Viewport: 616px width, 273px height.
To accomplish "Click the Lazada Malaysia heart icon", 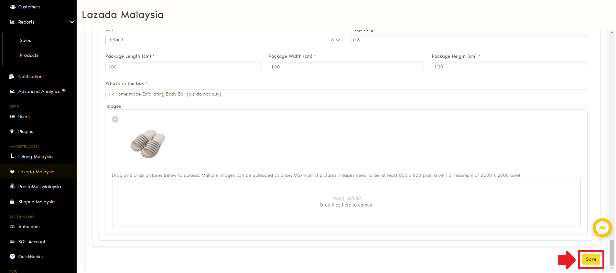I will [x=12, y=172].
